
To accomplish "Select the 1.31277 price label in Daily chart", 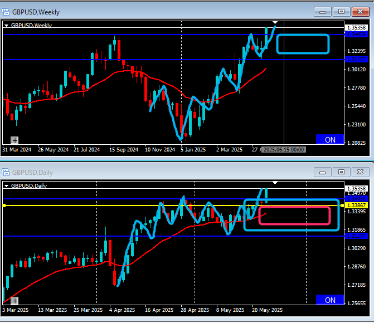I will (x=356, y=236).
